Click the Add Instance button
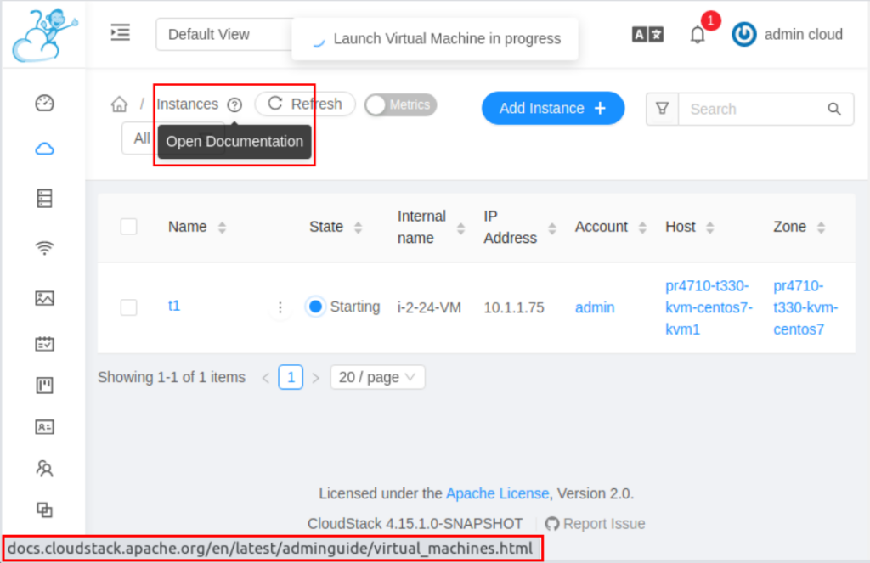This screenshot has width=870, height=563. (x=552, y=108)
